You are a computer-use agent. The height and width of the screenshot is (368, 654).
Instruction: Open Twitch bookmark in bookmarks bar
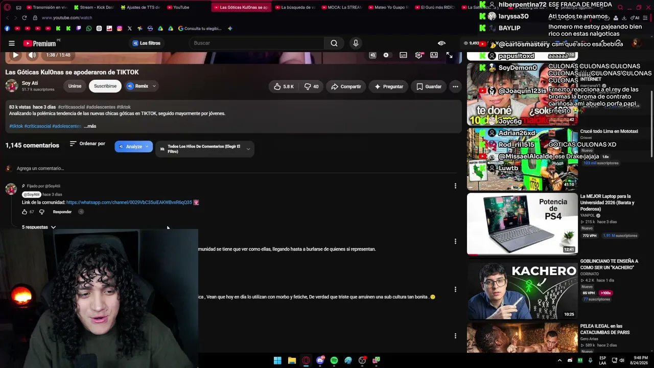pyautogui.click(x=79, y=29)
